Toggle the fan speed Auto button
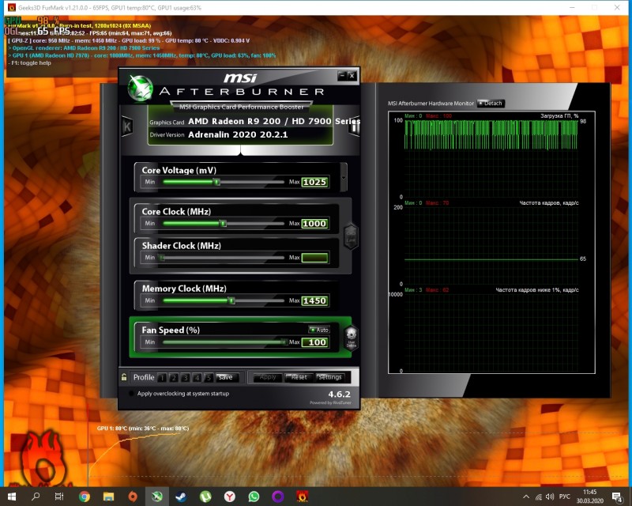Image resolution: width=632 pixels, height=506 pixels. [x=319, y=330]
